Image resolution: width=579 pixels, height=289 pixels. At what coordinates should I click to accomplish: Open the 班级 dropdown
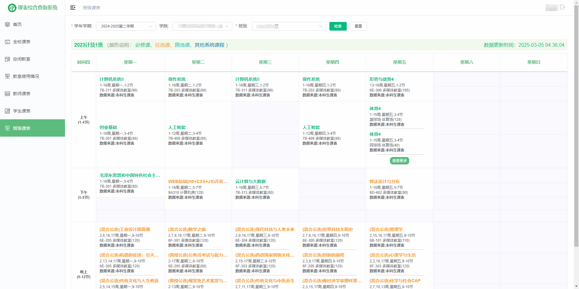(289, 26)
